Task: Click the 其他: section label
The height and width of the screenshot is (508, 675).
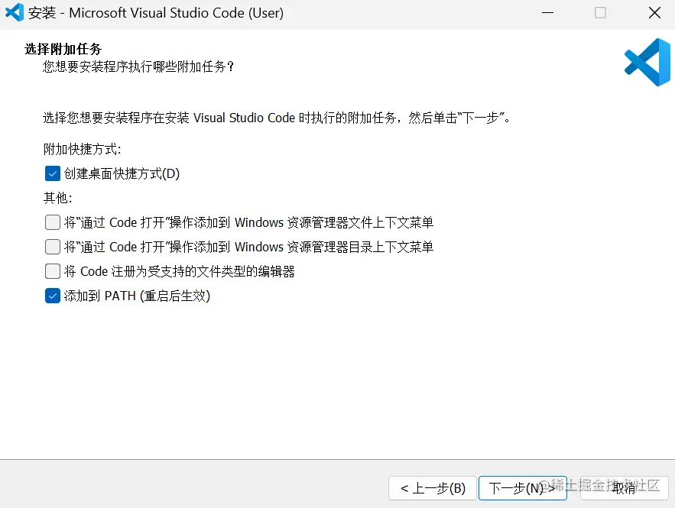Action: [x=57, y=198]
